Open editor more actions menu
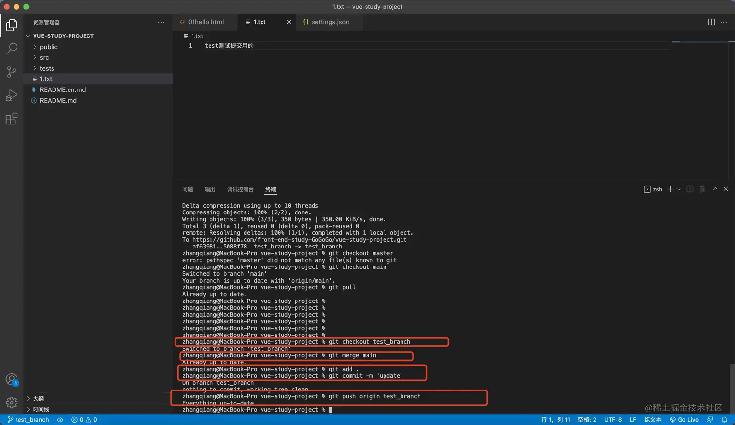The height and width of the screenshot is (425, 735). click(x=724, y=22)
